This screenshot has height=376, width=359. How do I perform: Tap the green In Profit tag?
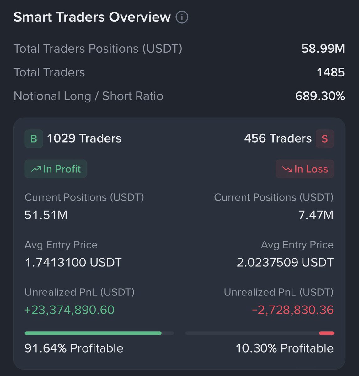point(56,169)
